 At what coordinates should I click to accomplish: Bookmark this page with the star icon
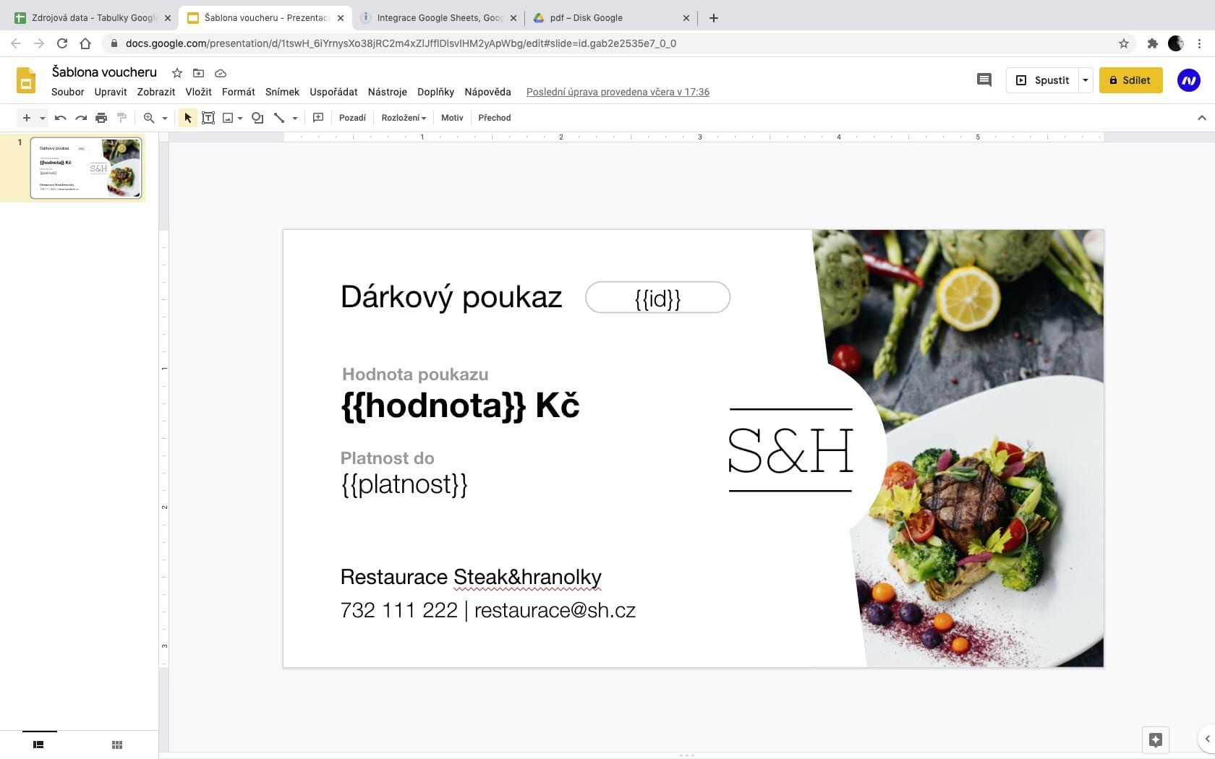(1124, 43)
